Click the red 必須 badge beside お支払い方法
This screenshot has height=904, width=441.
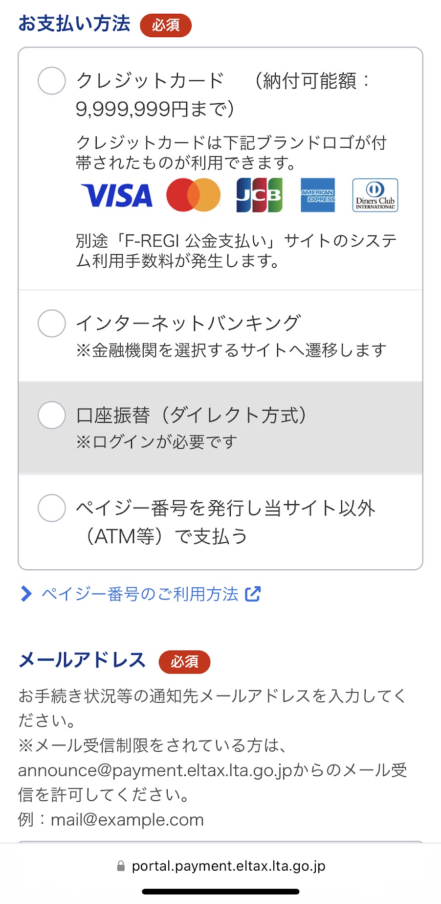point(166,25)
